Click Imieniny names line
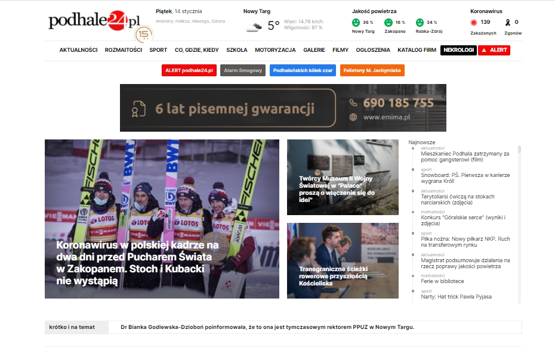Viewport: 555px width, 348px height. click(190, 21)
